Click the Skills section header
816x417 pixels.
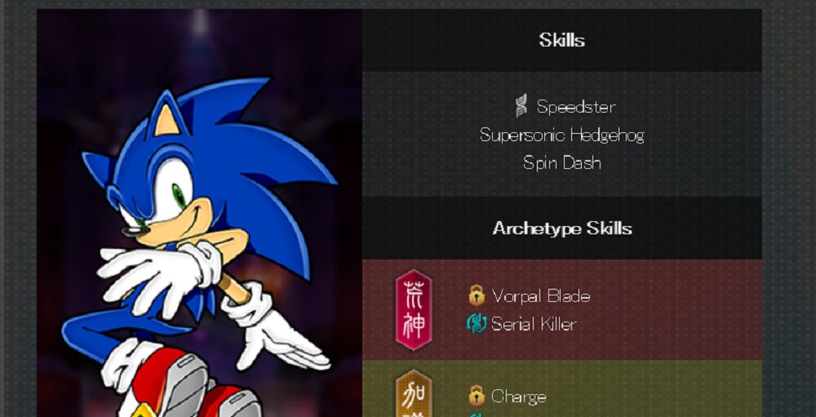[x=562, y=40]
